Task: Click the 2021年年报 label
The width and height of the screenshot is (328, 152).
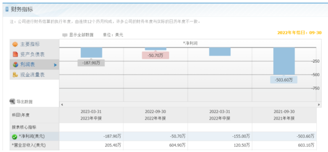Action: (x=284, y=118)
